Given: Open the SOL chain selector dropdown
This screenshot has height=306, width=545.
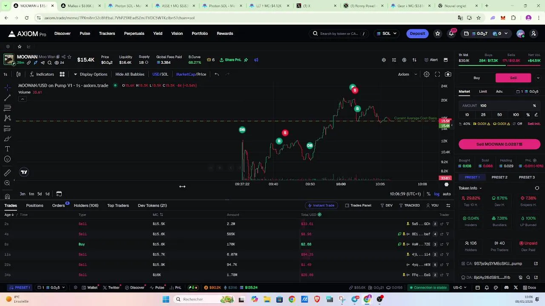Looking at the screenshot, I should pyautogui.click(x=387, y=34).
